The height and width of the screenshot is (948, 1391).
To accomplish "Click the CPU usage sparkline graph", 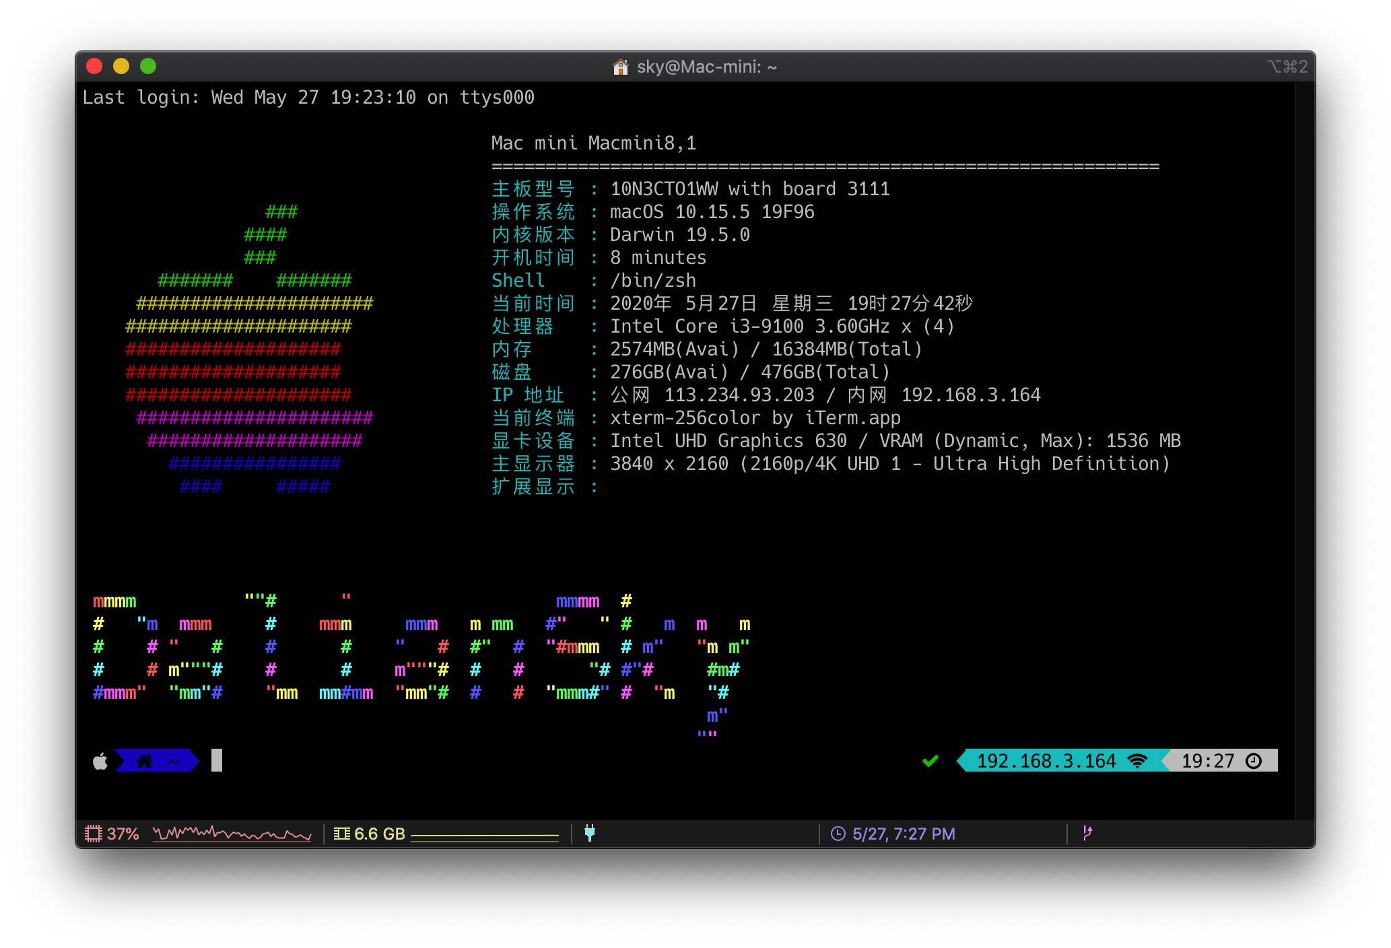I will tap(232, 834).
